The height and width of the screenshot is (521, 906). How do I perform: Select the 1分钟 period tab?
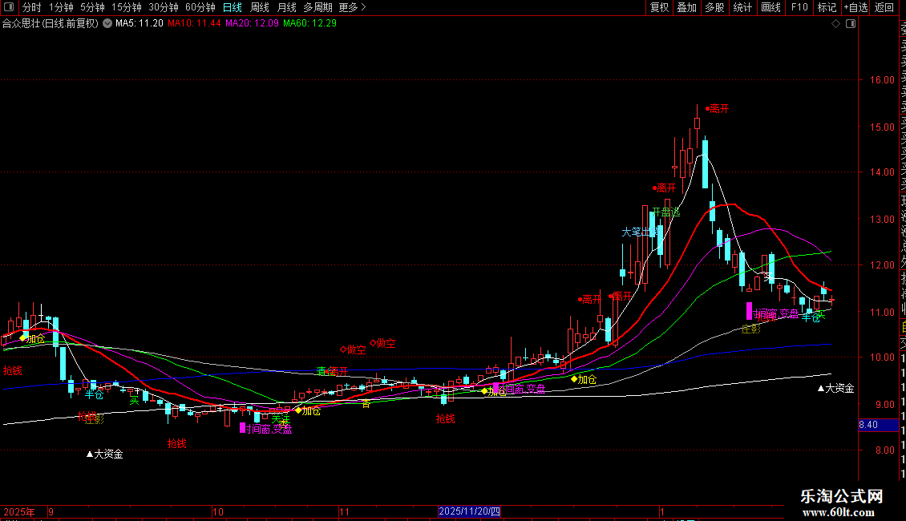(61, 7)
